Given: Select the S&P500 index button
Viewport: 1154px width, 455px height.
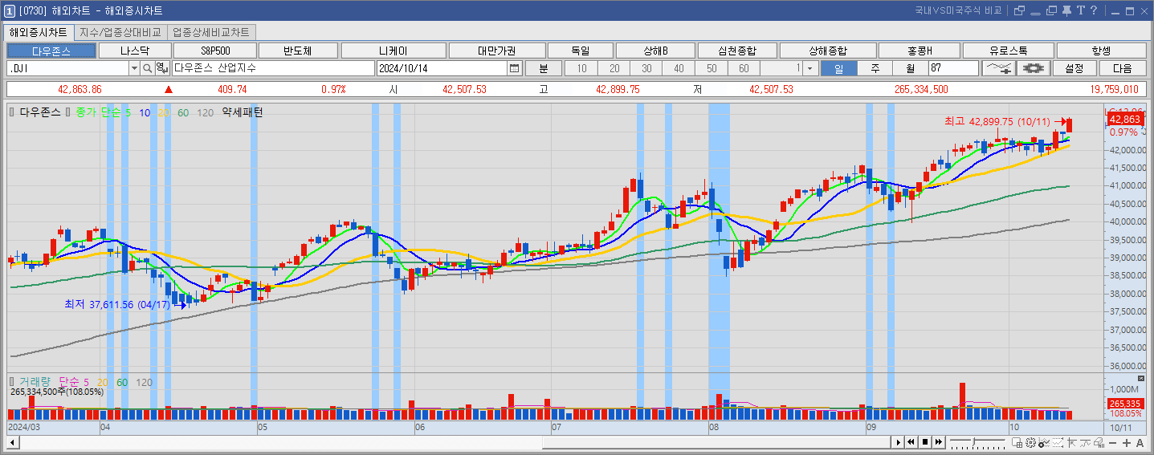Looking at the screenshot, I should pos(215,51).
